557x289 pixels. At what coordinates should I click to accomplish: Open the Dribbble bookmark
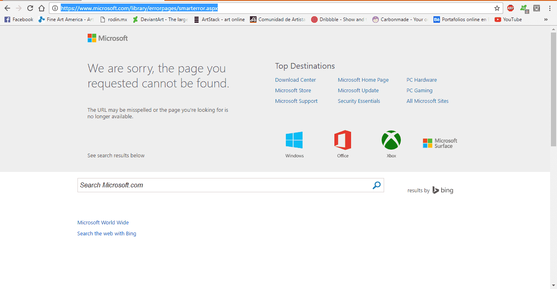338,19
